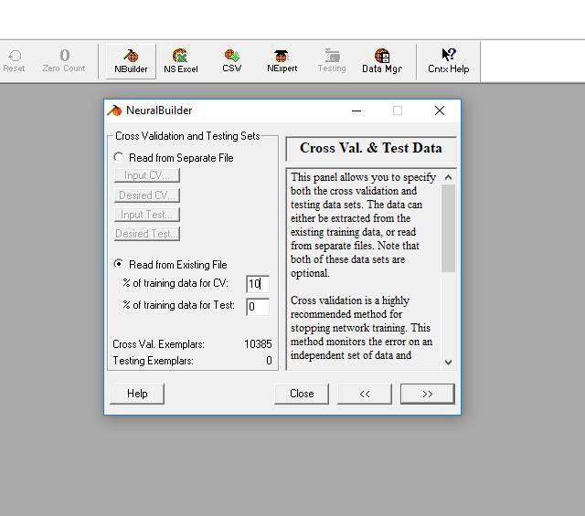
Task: Focus the % of training data for CV field
Action: 258,284
